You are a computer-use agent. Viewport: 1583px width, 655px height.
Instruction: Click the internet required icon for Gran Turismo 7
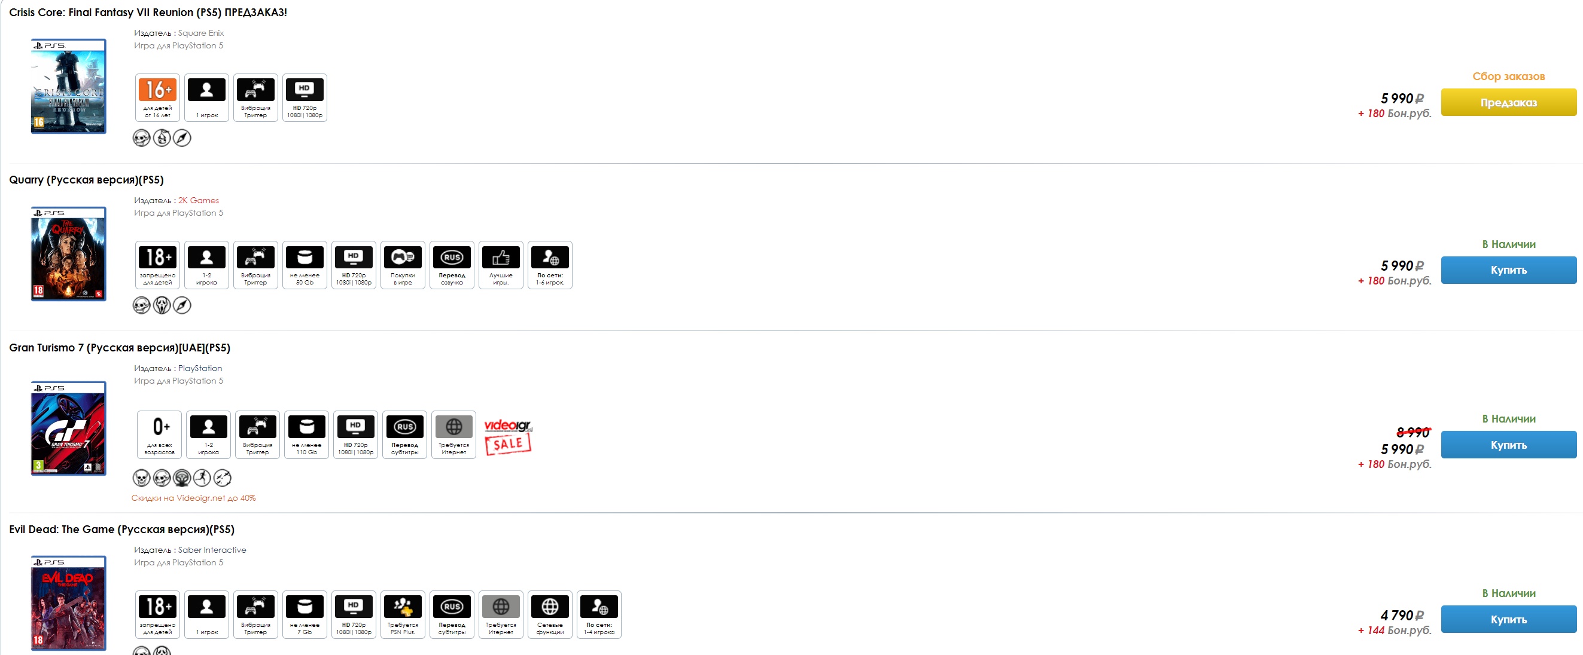point(452,434)
